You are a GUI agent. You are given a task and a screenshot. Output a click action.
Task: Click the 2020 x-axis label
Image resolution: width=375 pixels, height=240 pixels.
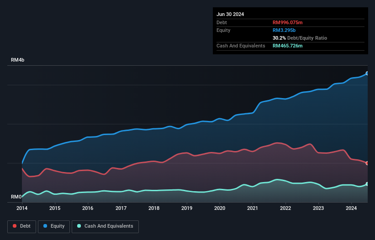tap(220, 208)
